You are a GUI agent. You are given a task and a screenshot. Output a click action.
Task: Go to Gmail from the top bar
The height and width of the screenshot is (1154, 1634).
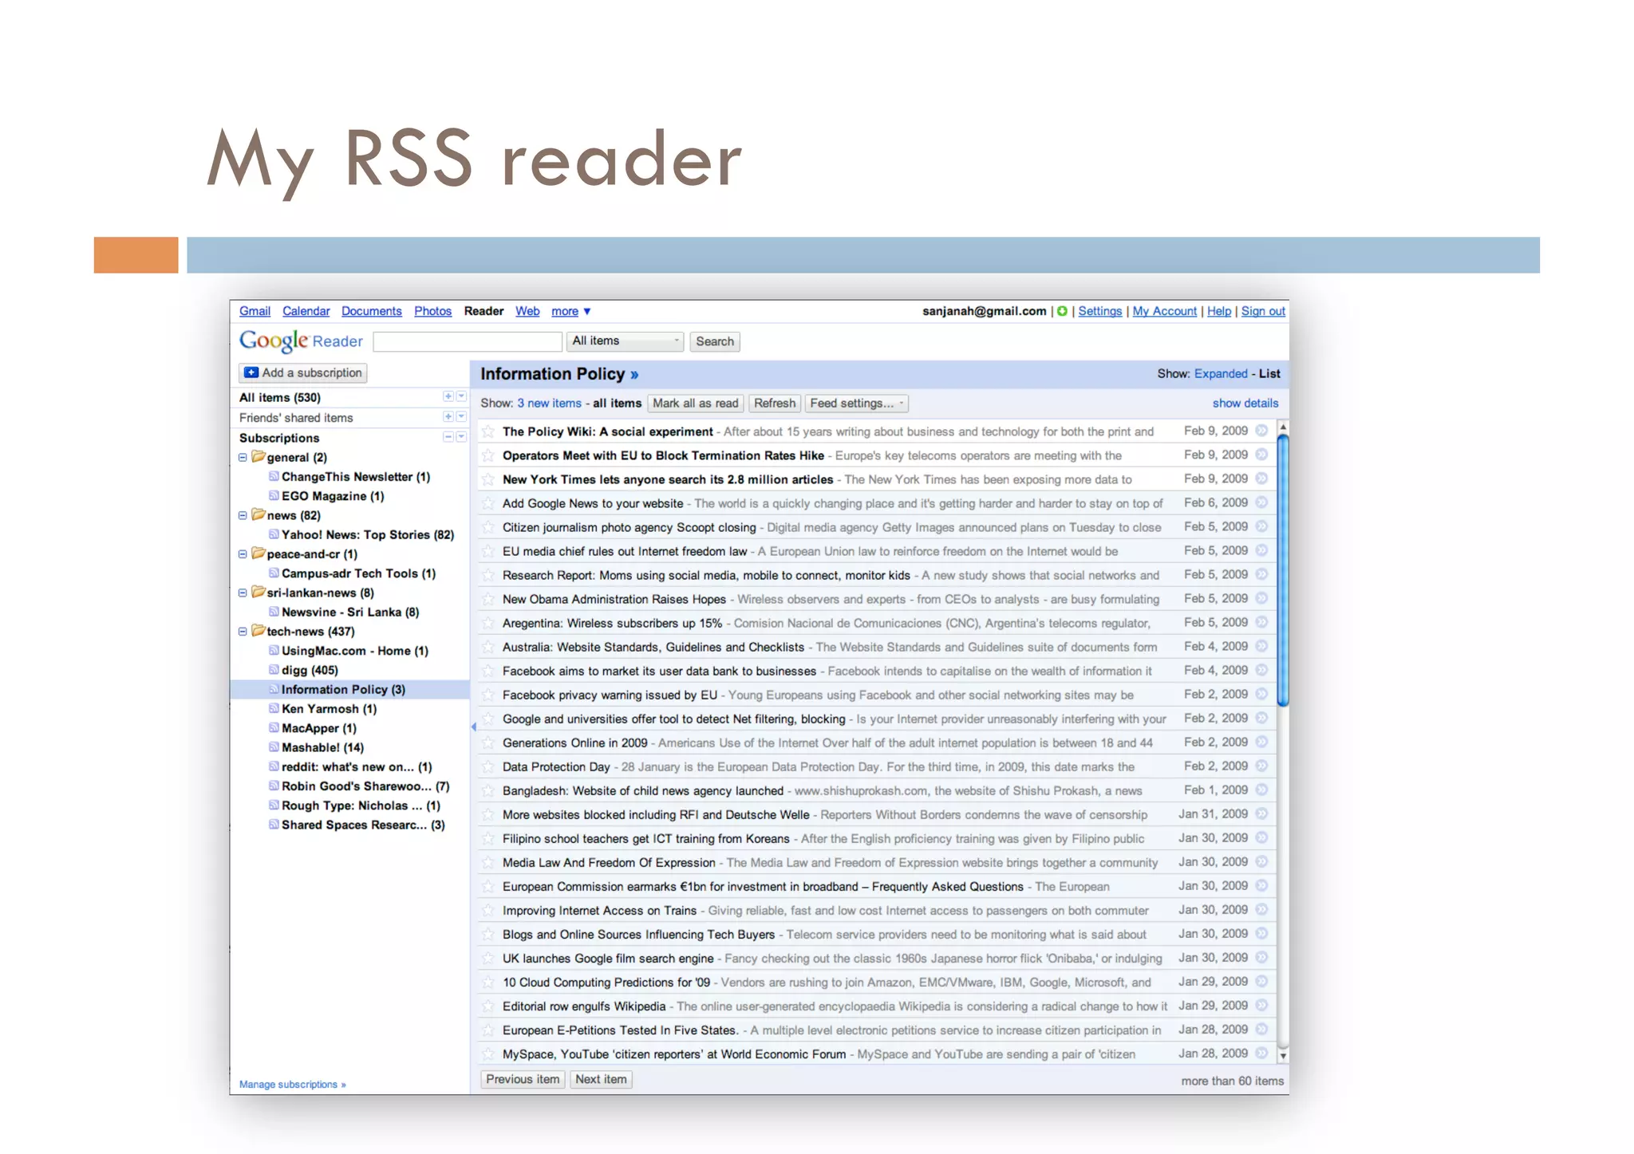[255, 311]
